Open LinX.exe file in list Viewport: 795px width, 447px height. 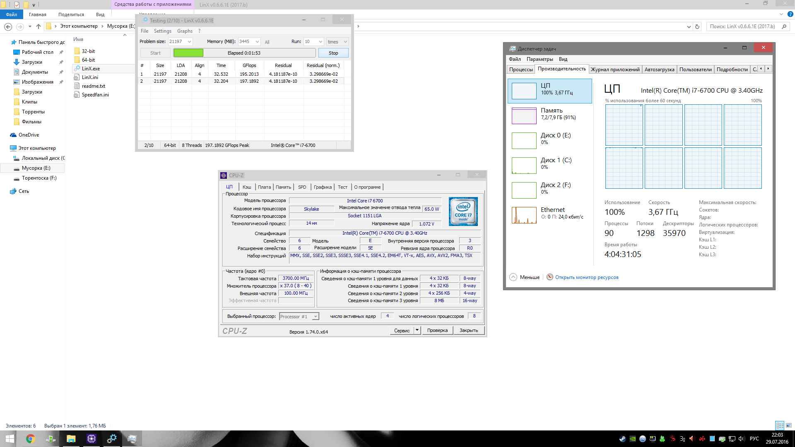tap(91, 69)
